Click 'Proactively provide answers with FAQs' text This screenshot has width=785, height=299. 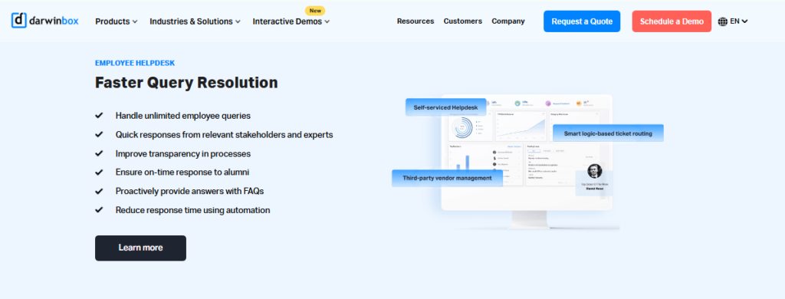coord(189,192)
